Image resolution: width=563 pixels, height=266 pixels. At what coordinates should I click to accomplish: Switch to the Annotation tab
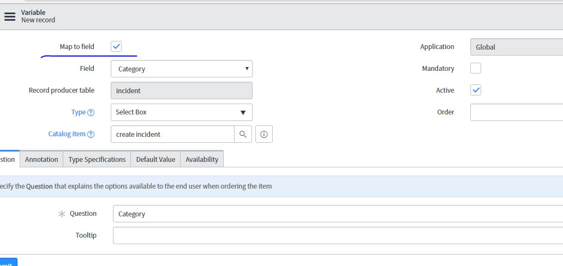point(41,159)
